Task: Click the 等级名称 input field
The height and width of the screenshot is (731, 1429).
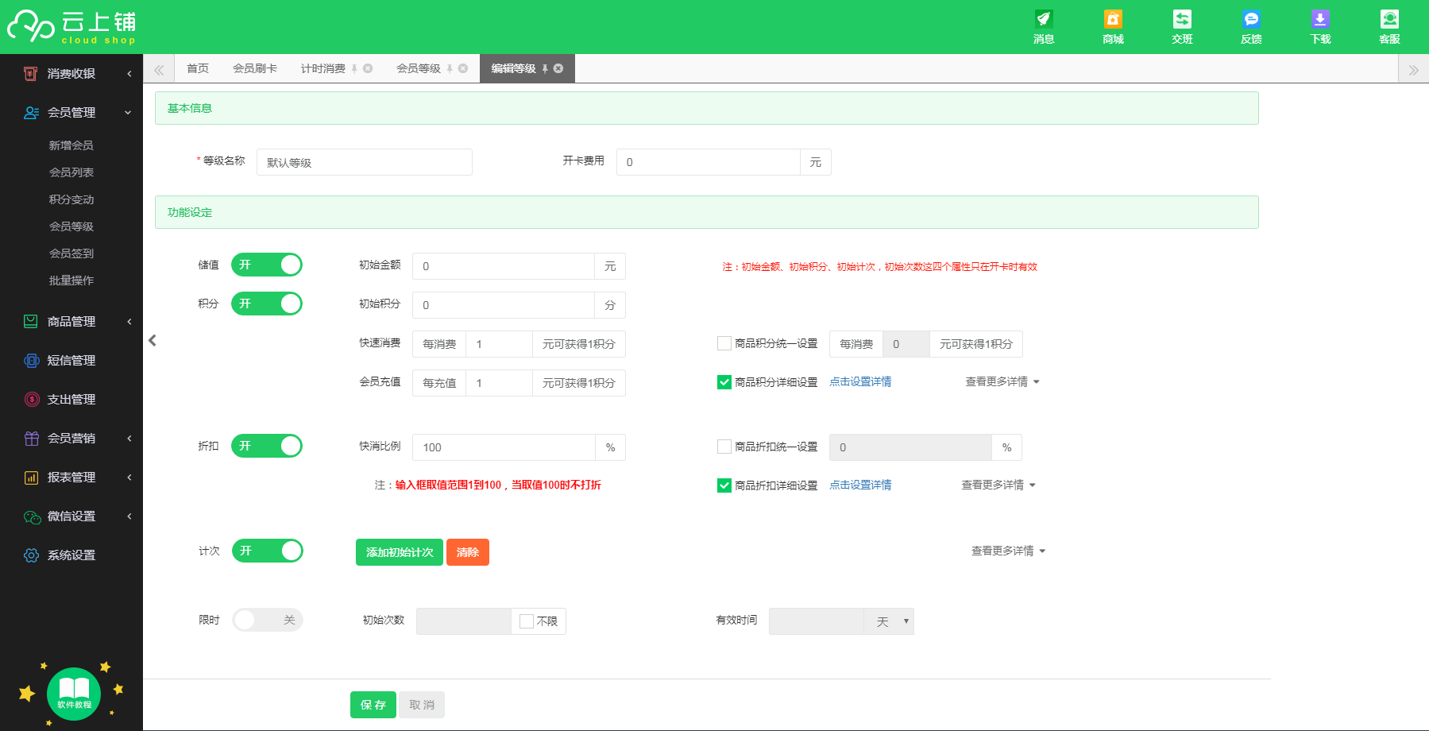Action: [x=365, y=162]
